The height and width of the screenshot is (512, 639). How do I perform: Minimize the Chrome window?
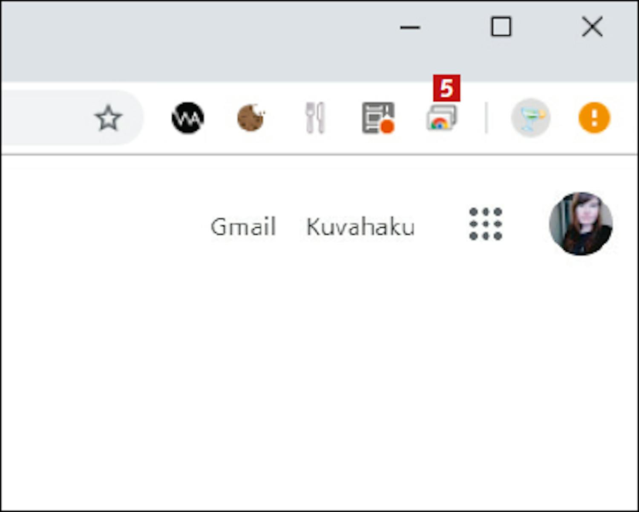(x=410, y=28)
